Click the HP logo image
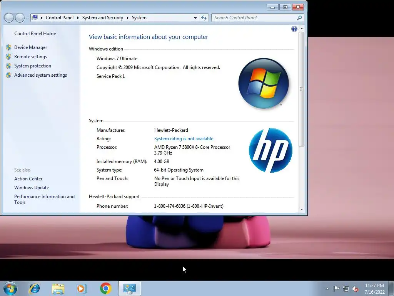This screenshot has width=394, height=296. tap(270, 150)
